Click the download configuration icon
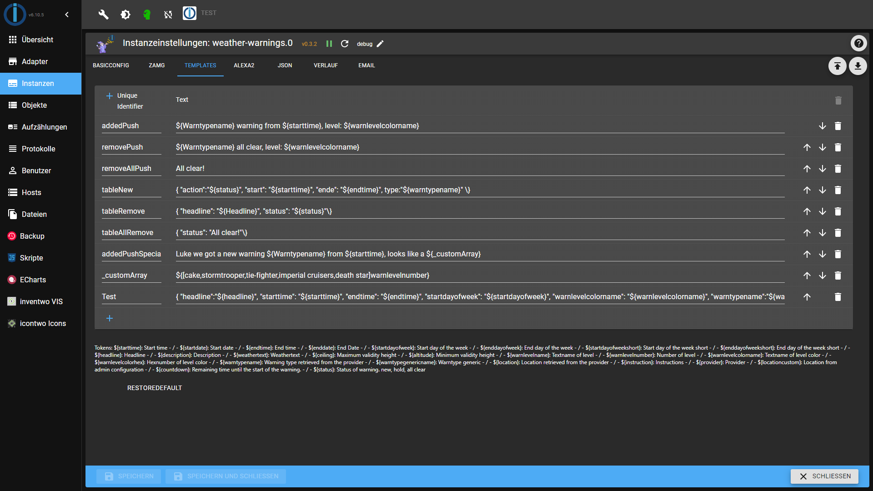873x491 pixels. [x=858, y=66]
